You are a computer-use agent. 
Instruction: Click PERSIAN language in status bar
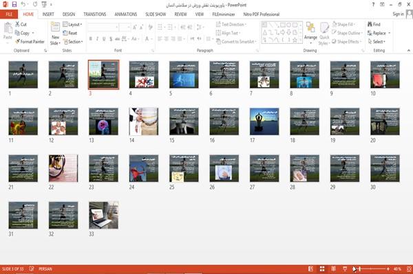[x=45, y=269]
